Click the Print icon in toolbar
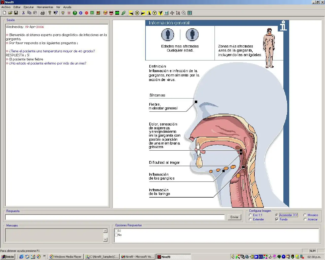 (42, 13)
